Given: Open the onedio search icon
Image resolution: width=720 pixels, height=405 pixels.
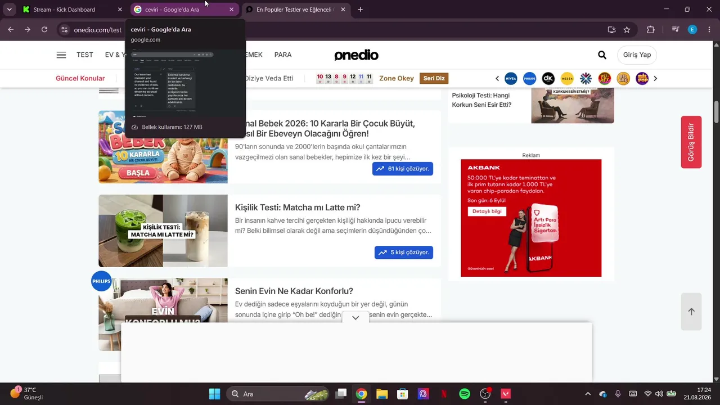Looking at the screenshot, I should pos(602,55).
